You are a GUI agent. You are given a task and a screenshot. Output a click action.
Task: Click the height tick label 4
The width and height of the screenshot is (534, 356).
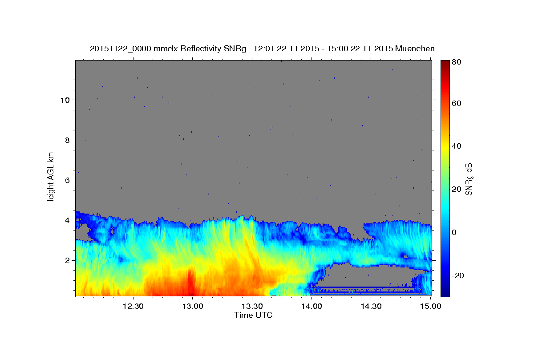(67, 220)
